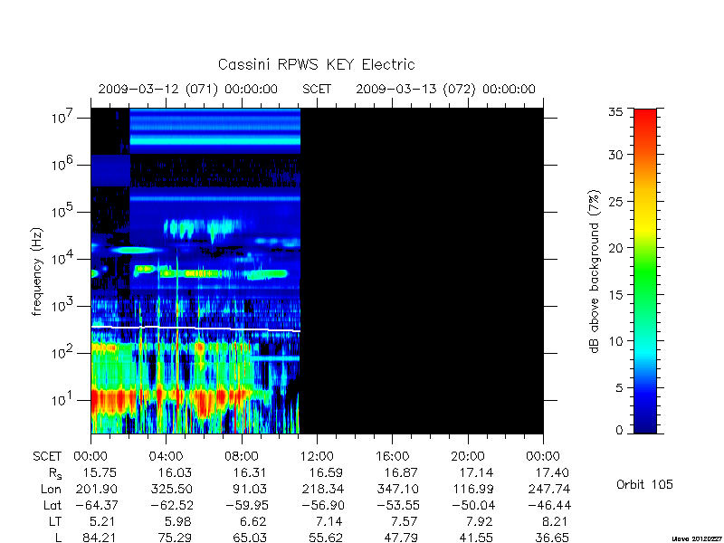The width and height of the screenshot is (724, 543).
Task: Click the L value 36.65
Action: coord(552,538)
